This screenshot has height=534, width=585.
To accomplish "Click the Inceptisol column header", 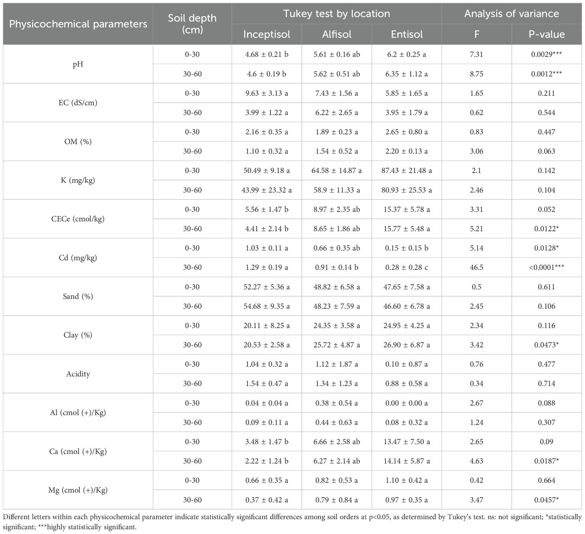I will click(266, 34).
